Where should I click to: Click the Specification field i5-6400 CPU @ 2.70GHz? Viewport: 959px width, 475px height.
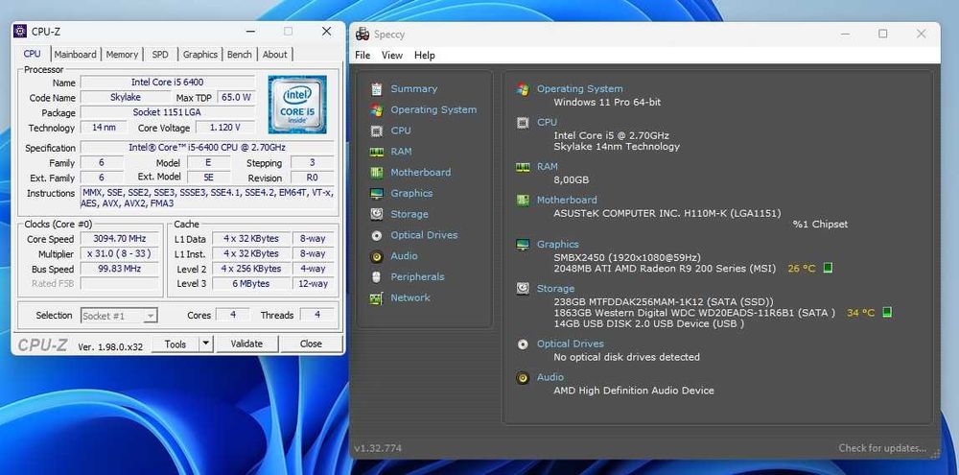(x=207, y=148)
